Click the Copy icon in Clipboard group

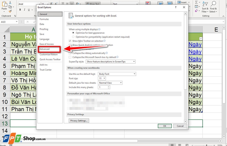coord(10,7)
